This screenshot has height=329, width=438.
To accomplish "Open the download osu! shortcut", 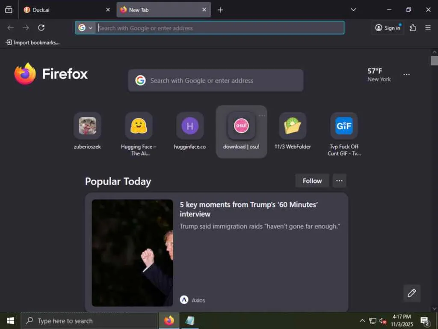I will tap(241, 131).
